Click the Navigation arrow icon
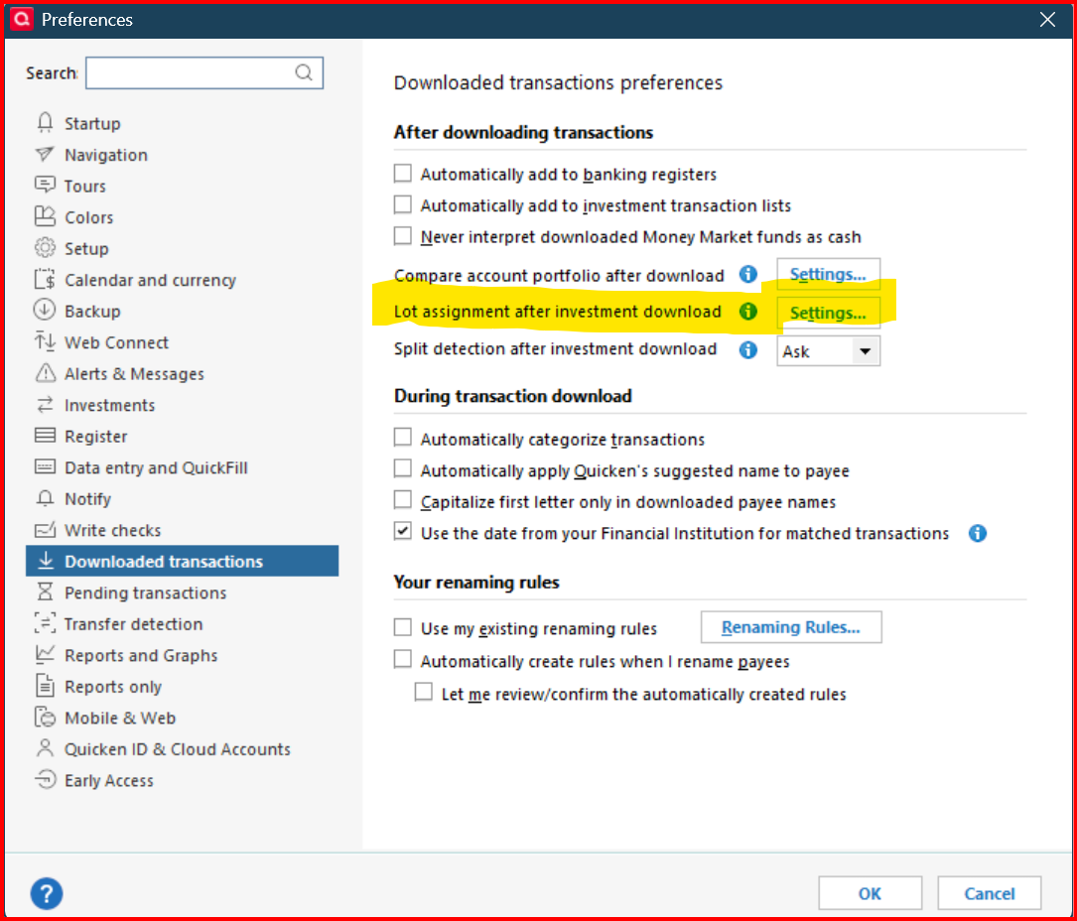1077x921 pixels. (45, 154)
